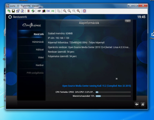Viewport: 154px width, 120px height.
Task: Click the 19:45 clock in Kodi
Action: [x=141, y=17]
